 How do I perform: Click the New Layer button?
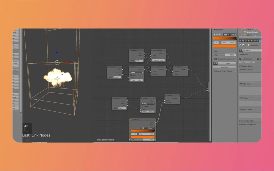click(224, 67)
